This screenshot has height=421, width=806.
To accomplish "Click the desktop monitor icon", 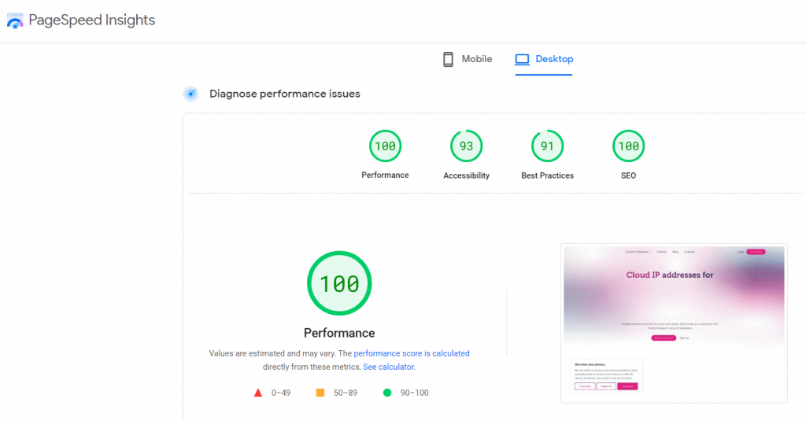I will pyautogui.click(x=522, y=60).
